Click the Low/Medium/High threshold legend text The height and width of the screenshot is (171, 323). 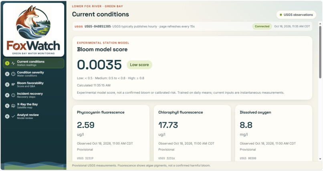111,78
